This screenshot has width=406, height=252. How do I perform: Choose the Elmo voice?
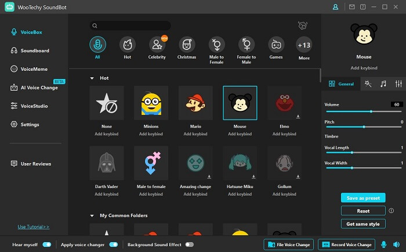[x=285, y=103]
